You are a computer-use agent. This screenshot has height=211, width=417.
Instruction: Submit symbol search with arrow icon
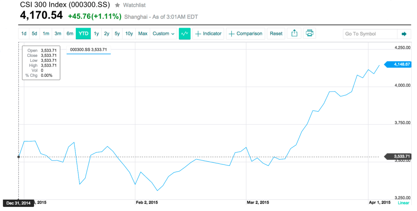404,34
